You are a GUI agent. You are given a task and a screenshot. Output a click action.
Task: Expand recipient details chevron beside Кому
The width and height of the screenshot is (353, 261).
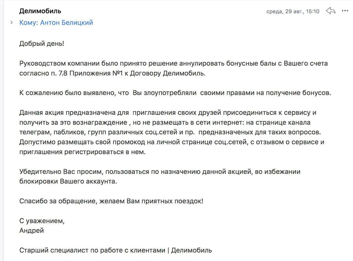12,23
